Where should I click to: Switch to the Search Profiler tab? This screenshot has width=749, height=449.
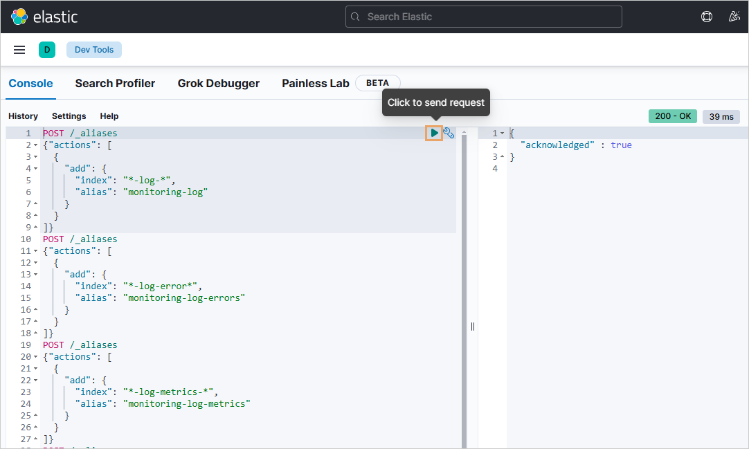click(x=115, y=84)
